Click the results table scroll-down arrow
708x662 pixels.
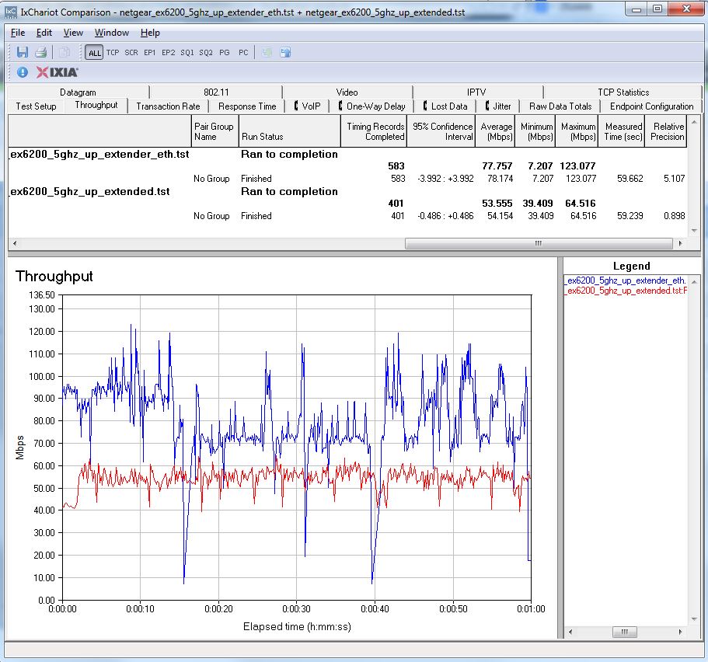click(694, 230)
